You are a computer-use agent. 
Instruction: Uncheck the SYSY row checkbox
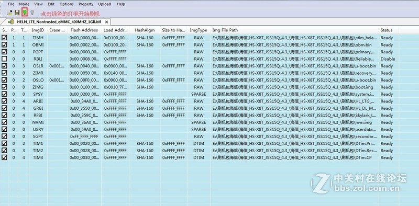tap(4, 94)
